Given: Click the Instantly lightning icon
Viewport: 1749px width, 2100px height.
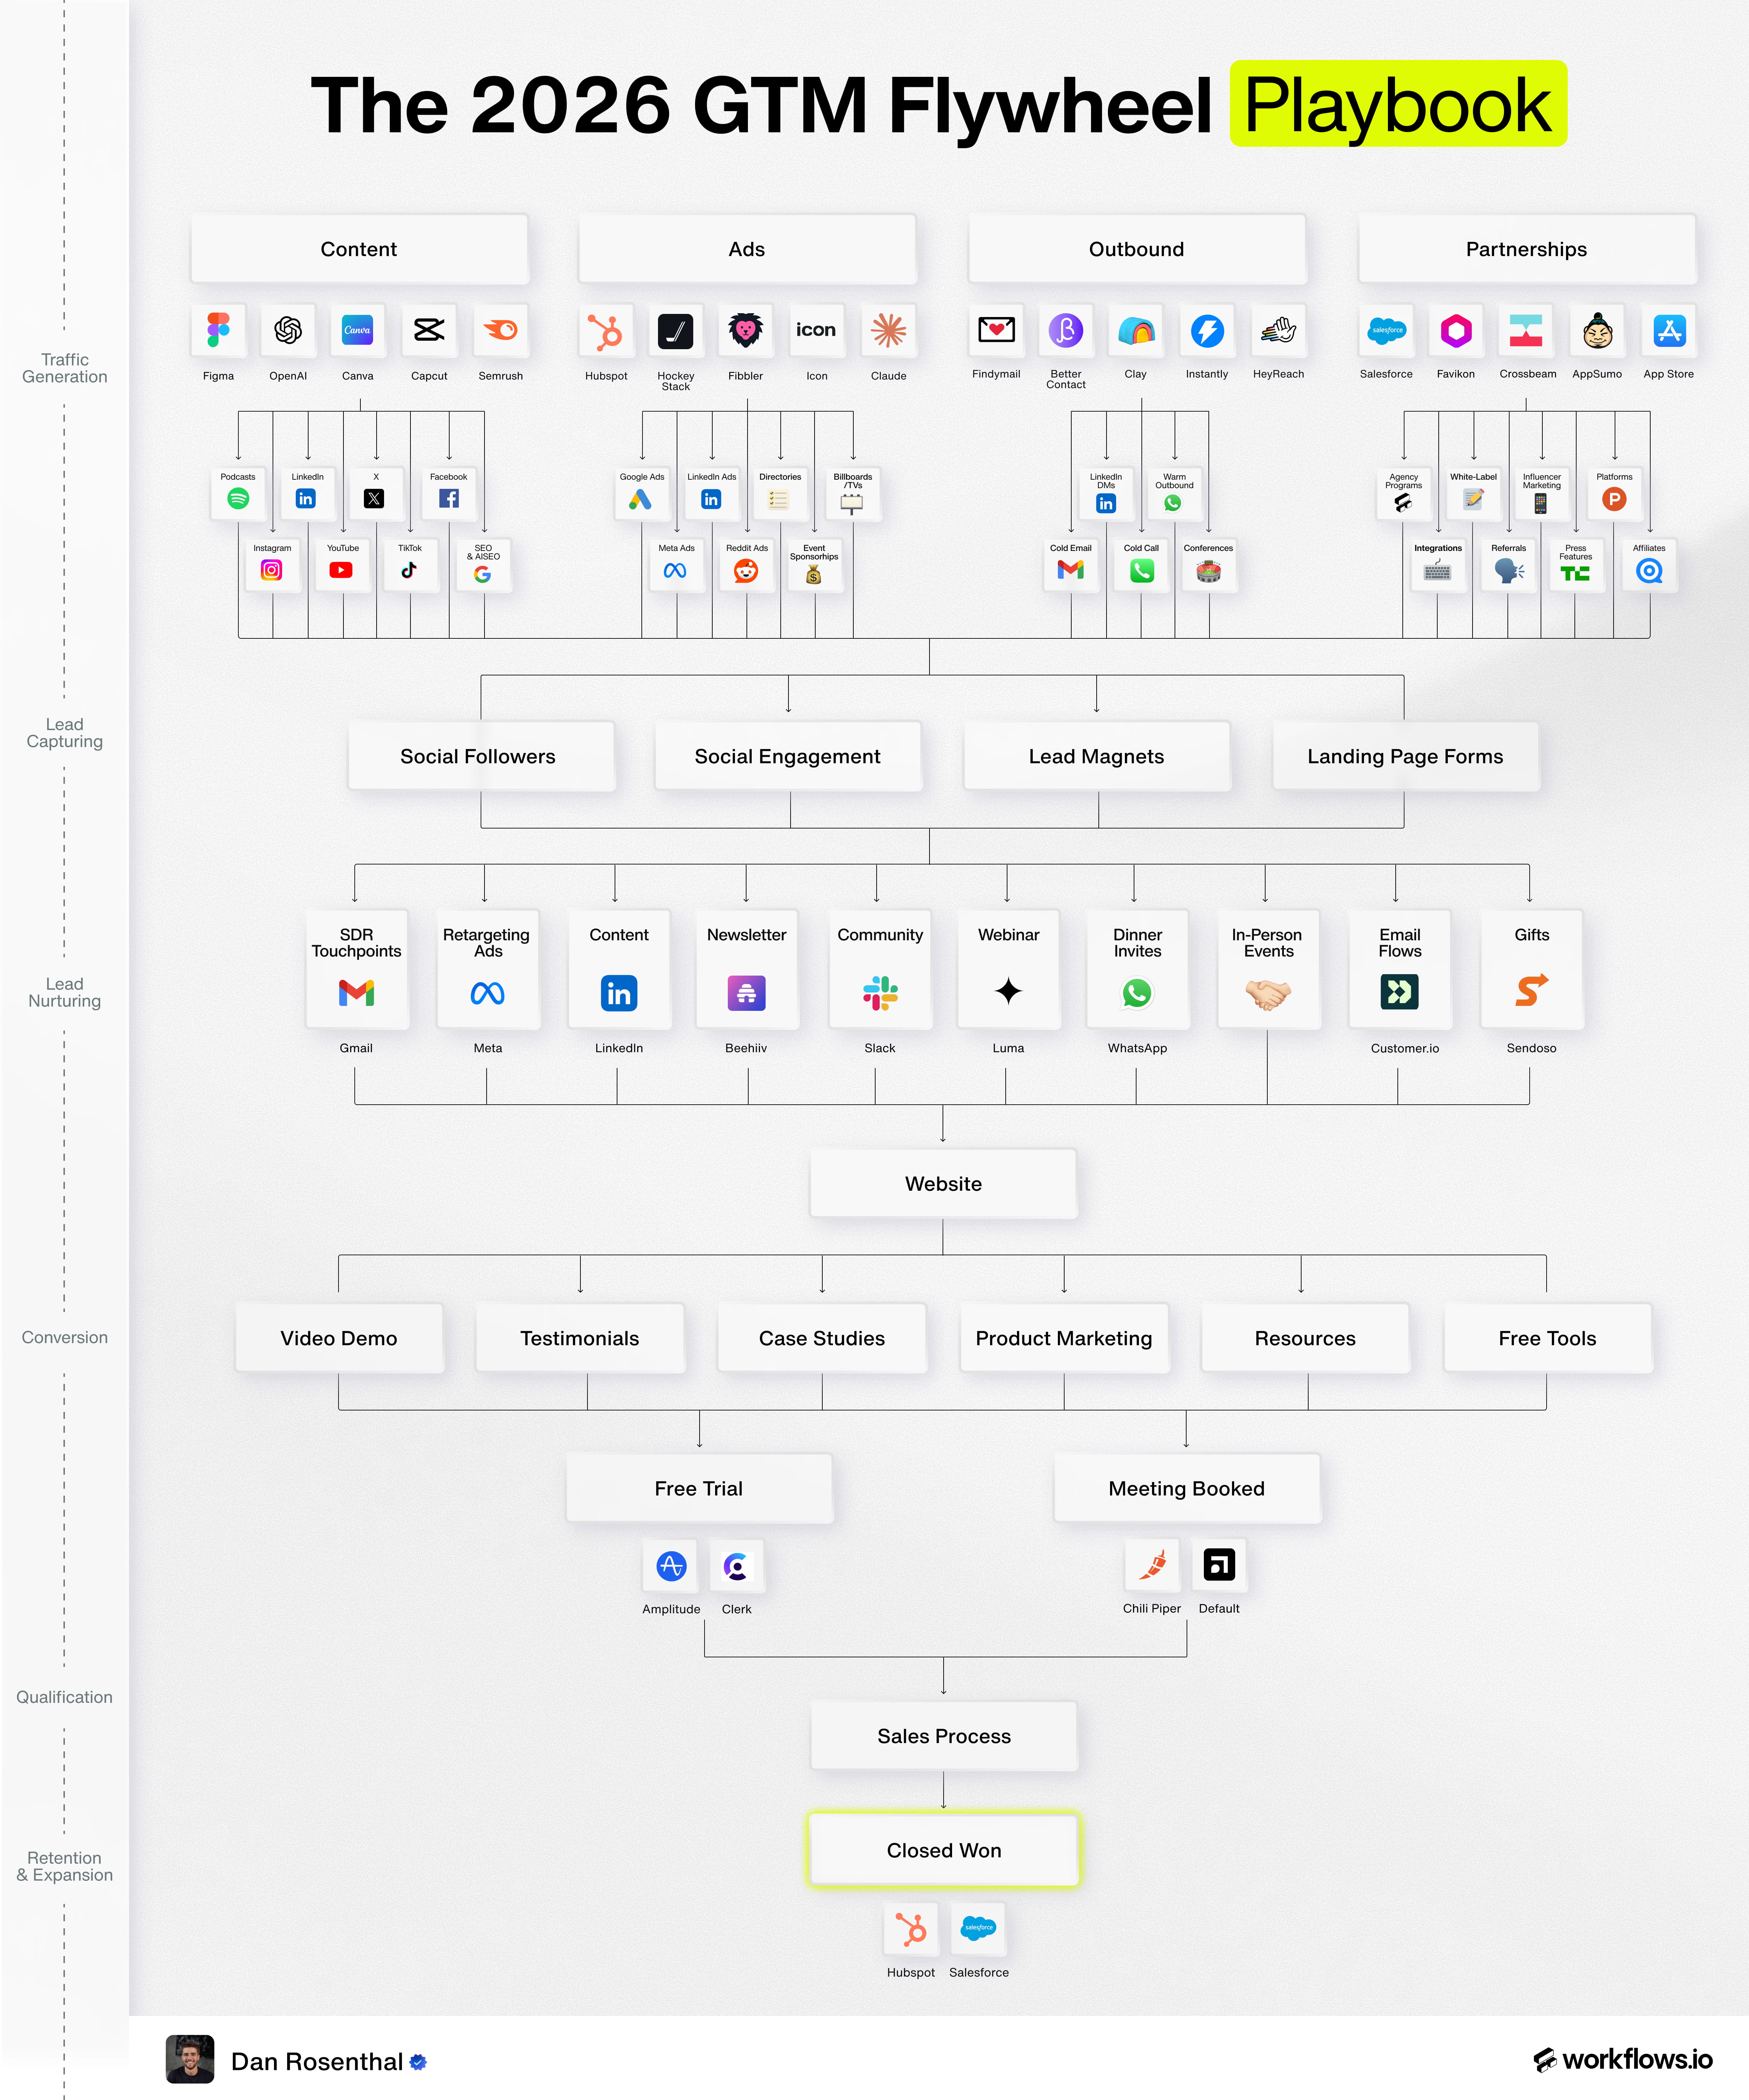Looking at the screenshot, I should [x=1207, y=330].
